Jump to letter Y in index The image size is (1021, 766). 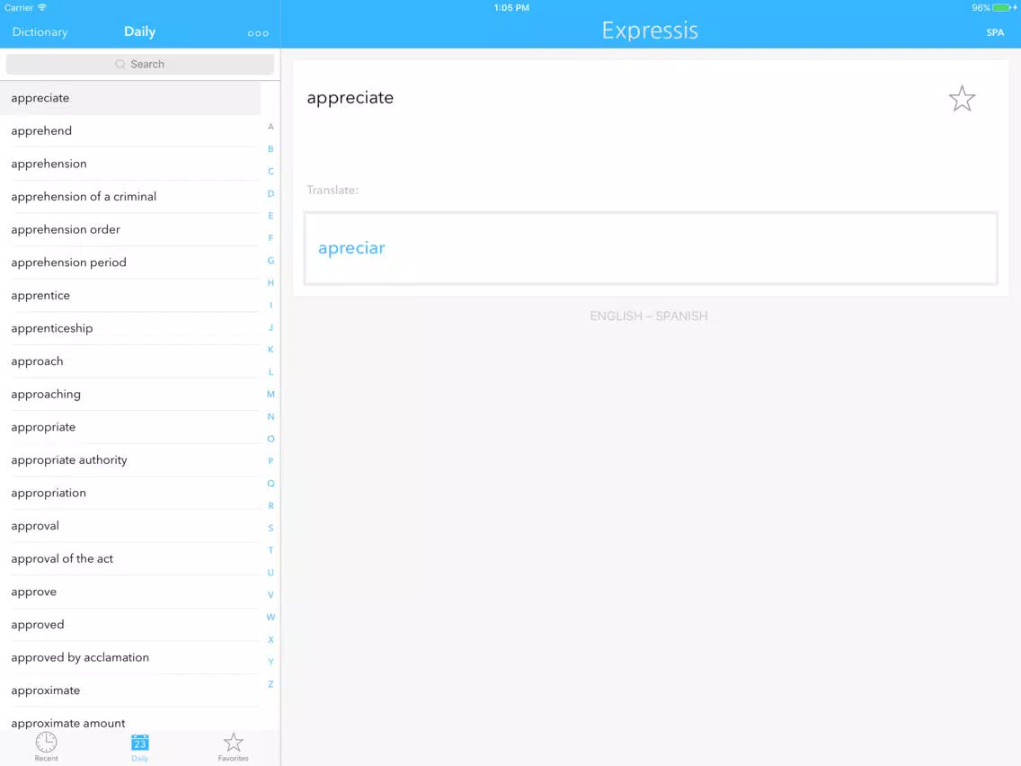pyautogui.click(x=271, y=662)
